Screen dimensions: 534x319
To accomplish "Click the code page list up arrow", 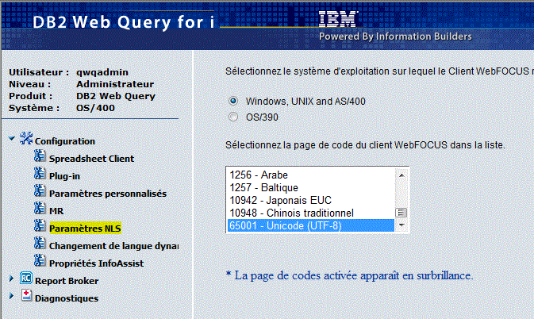I will click(401, 175).
